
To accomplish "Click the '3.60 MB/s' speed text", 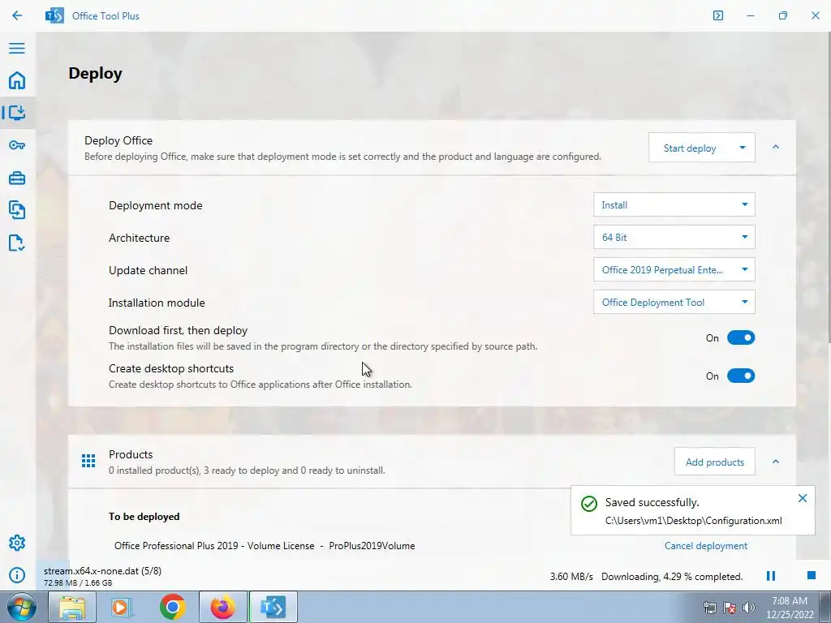I will 571,577.
